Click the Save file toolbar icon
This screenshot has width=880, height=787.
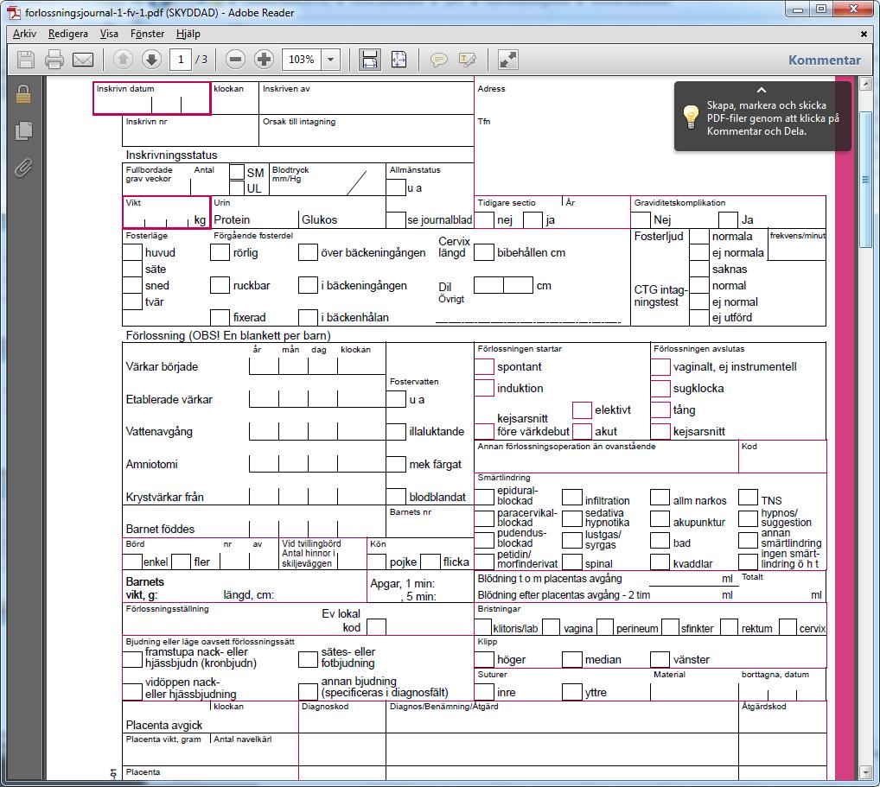[26, 60]
